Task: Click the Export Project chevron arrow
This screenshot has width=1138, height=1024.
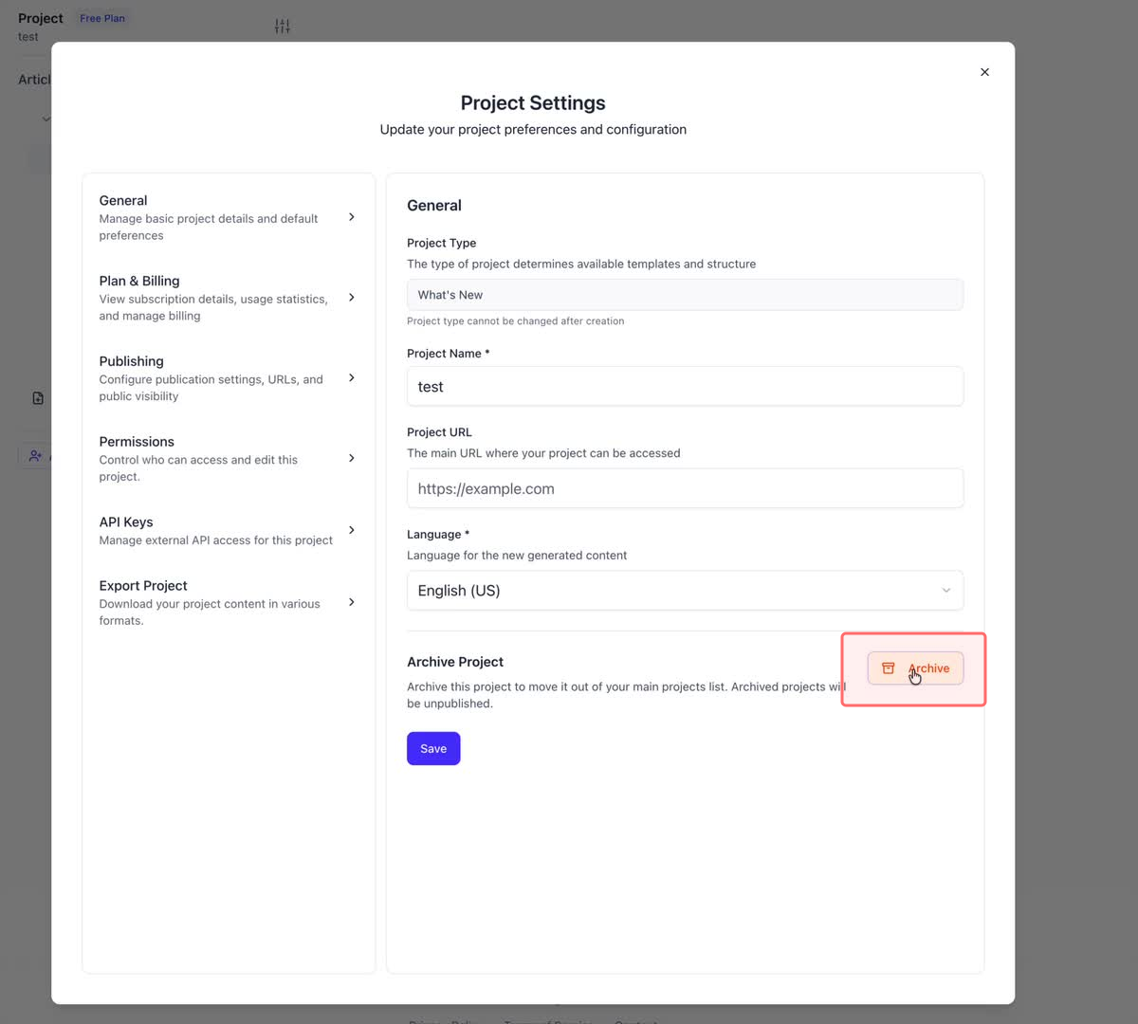Action: coord(352,602)
